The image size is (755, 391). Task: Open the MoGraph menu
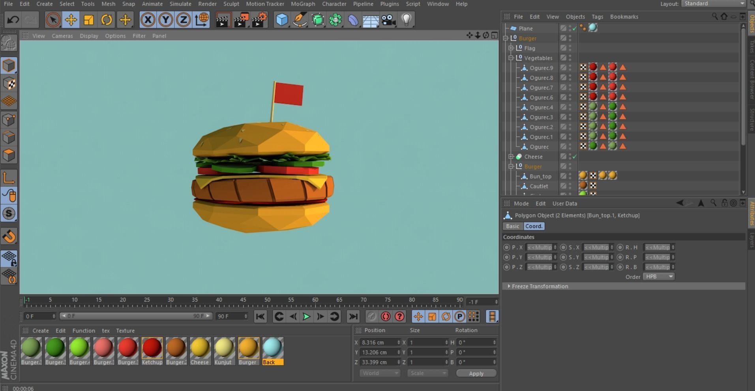tap(303, 4)
